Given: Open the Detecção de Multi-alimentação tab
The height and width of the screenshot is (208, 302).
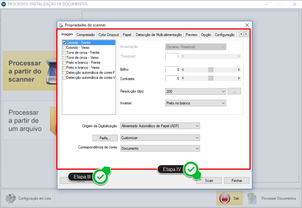Looking at the screenshot, I should [159, 35].
